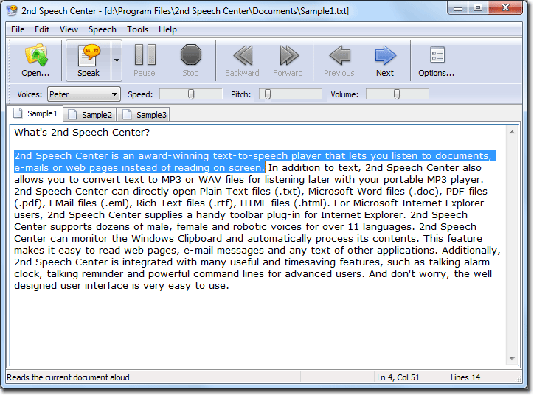Open the Voices dropdown showing Peter
Image resolution: width=534 pixels, height=395 pixels.
click(x=83, y=94)
